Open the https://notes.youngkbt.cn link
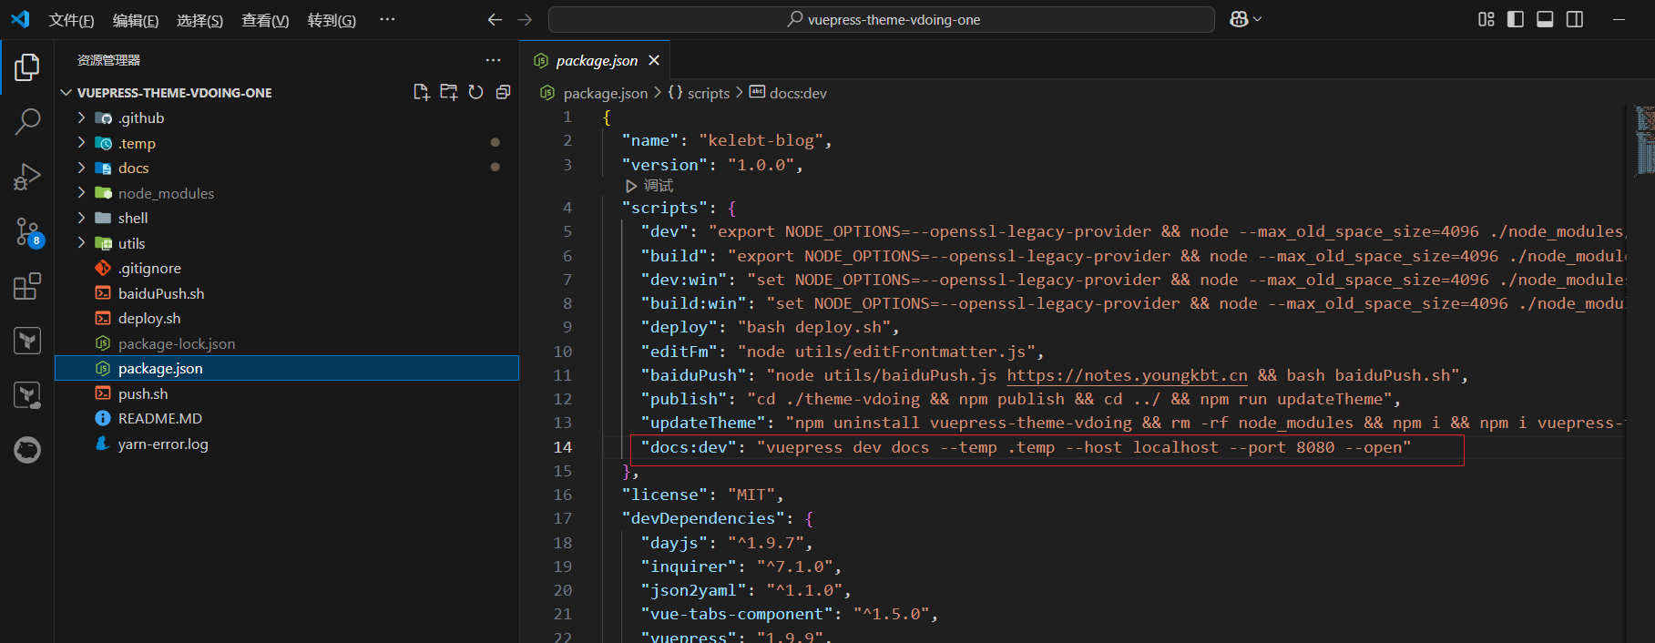The width and height of the screenshot is (1655, 643). pos(1127,375)
